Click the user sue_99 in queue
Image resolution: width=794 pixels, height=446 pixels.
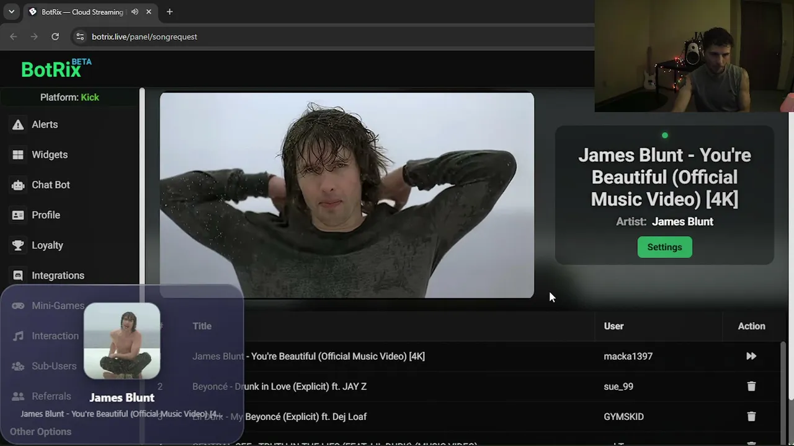point(618,387)
